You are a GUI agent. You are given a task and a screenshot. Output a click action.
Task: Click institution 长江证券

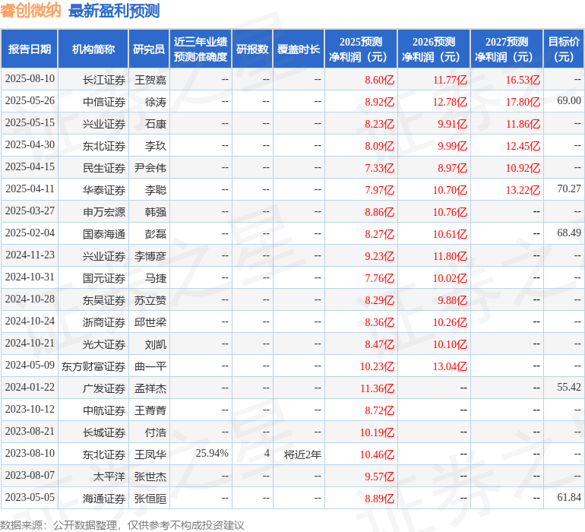pyautogui.click(x=104, y=80)
